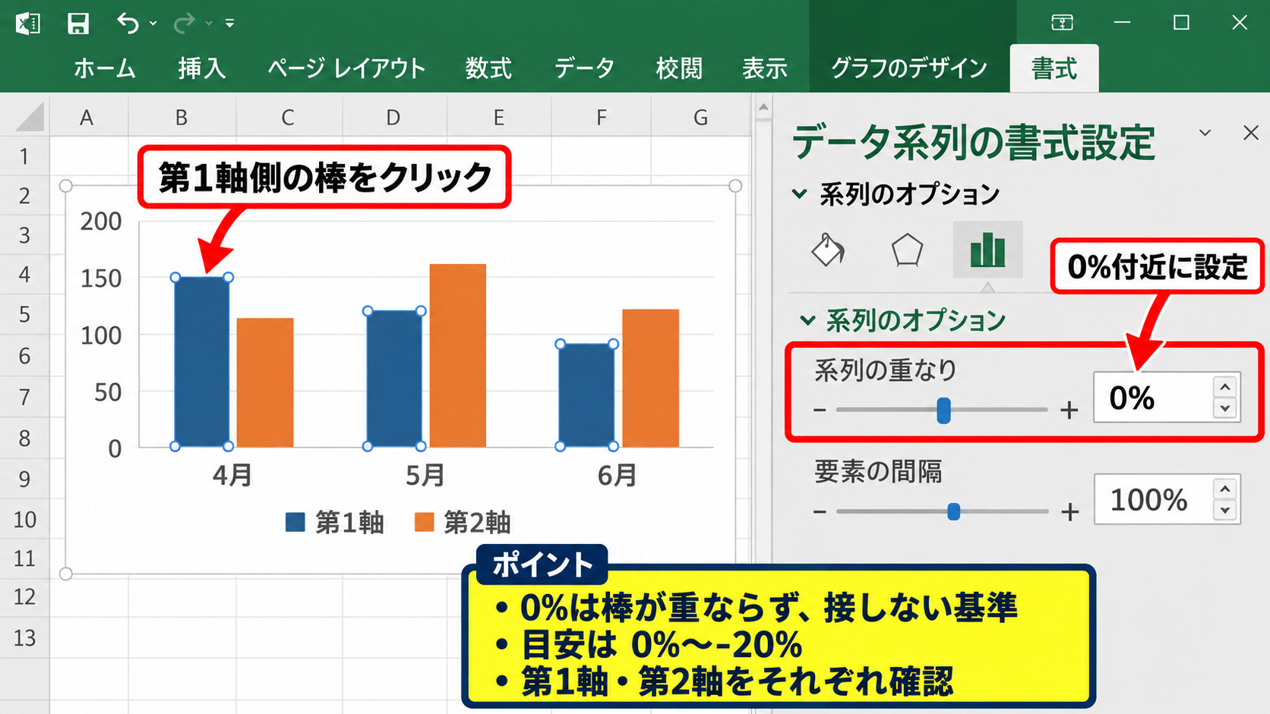Select the blue 第1軸 bar for 4月
The image size is (1270, 714).
[x=202, y=362]
